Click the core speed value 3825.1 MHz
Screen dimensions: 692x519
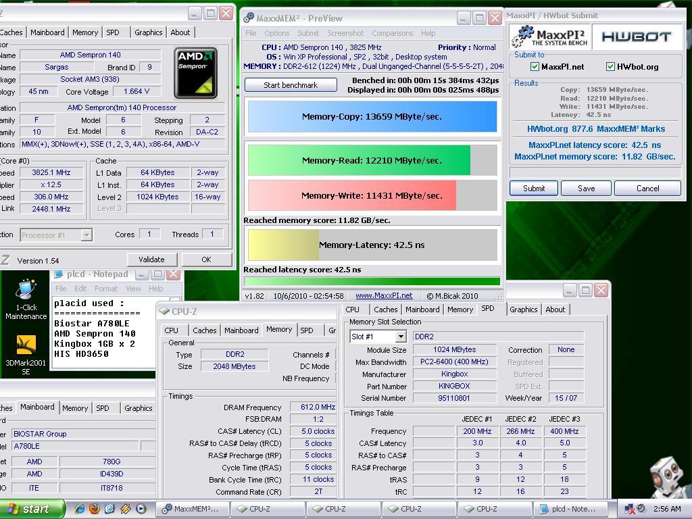[51, 172]
